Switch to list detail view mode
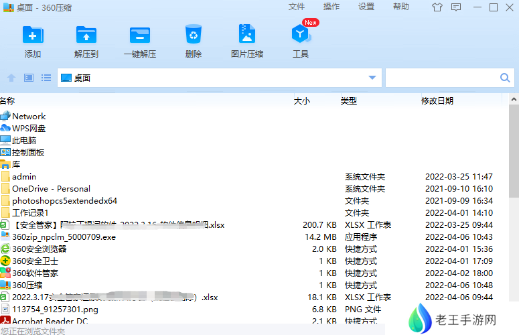 (x=46, y=78)
